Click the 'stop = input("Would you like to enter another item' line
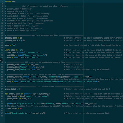Image resolution: width=123 pixels, height=123 pixels. (x=53, y=82)
